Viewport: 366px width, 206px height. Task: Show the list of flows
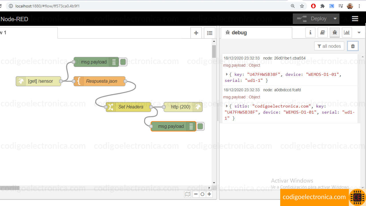210,33
